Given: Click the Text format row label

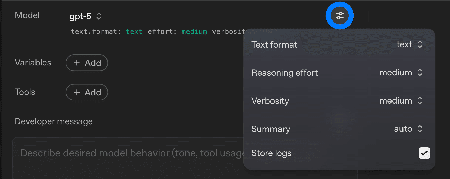Looking at the screenshot, I should coord(274,45).
